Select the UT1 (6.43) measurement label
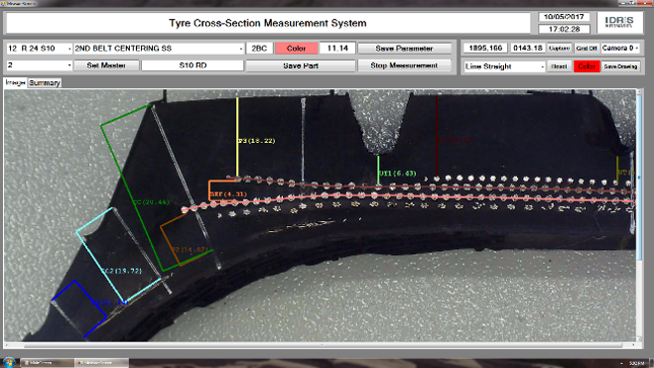 coord(398,173)
